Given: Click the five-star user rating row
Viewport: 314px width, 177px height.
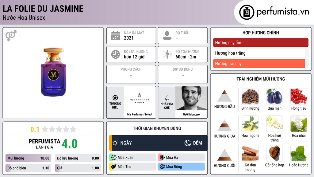Looking at the screenshot, I should pos(59,129).
